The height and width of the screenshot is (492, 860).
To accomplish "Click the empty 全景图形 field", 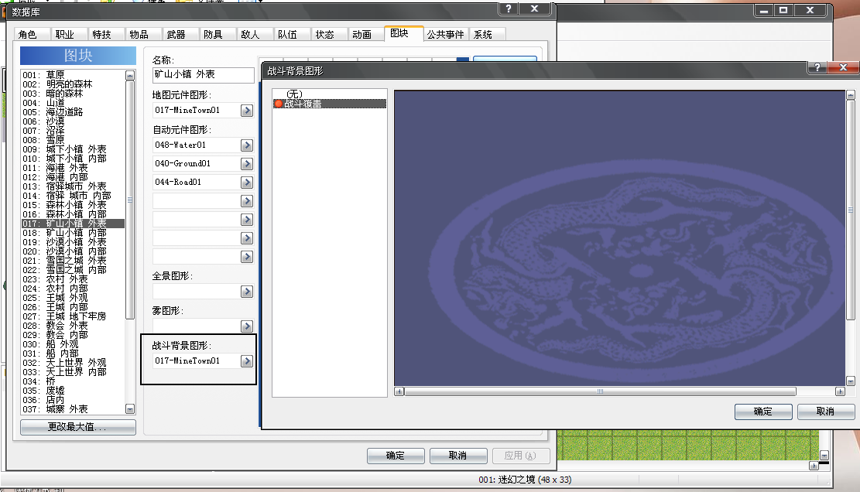I will (197, 292).
